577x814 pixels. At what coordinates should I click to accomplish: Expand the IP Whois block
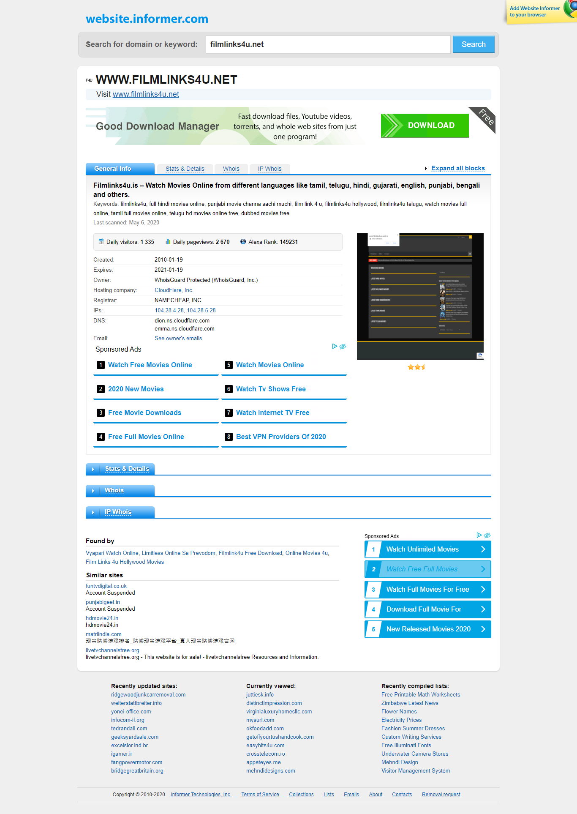[x=120, y=512]
